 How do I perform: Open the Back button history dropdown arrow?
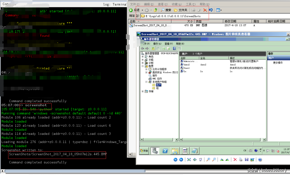pyautogui.click(x=142, y=10)
